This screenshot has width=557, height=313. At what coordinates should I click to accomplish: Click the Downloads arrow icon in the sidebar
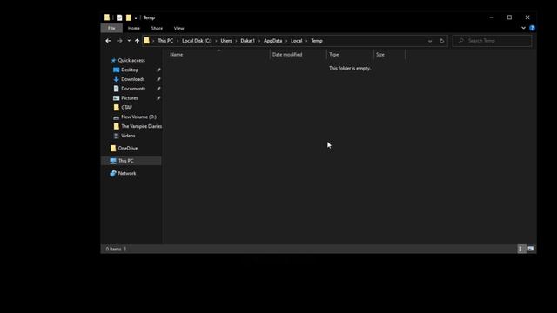[x=116, y=79]
